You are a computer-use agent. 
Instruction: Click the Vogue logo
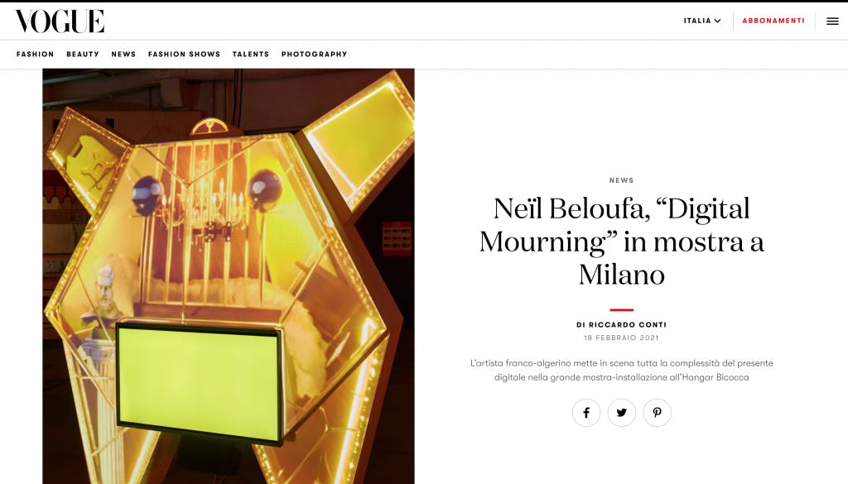click(x=60, y=21)
